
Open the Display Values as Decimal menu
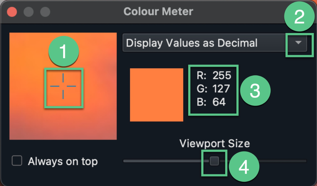click(x=215, y=43)
